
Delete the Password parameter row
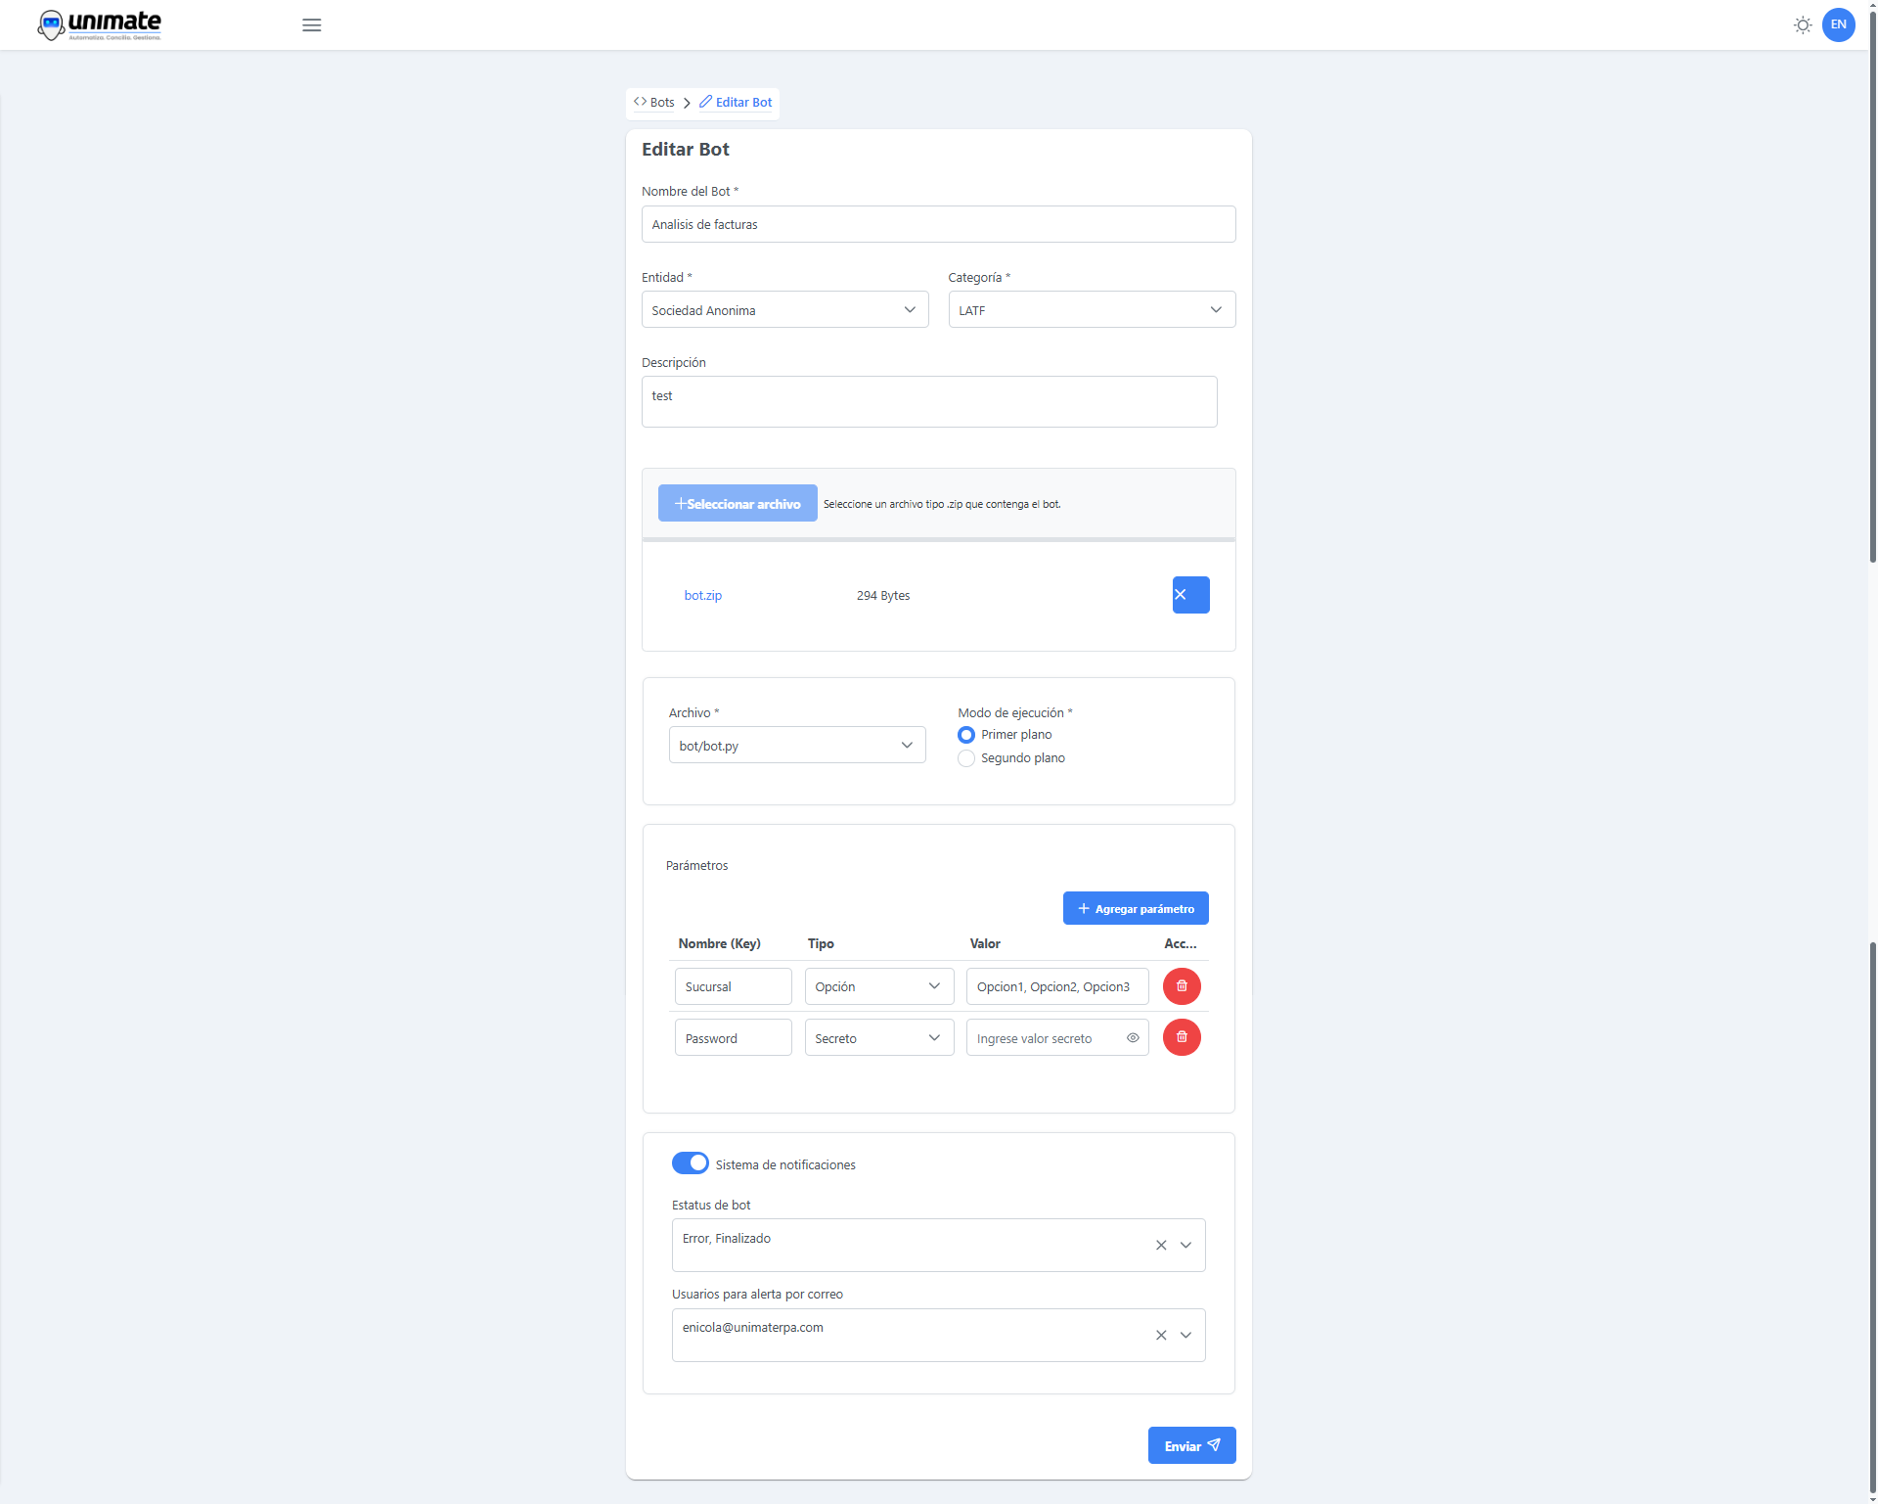point(1182,1037)
